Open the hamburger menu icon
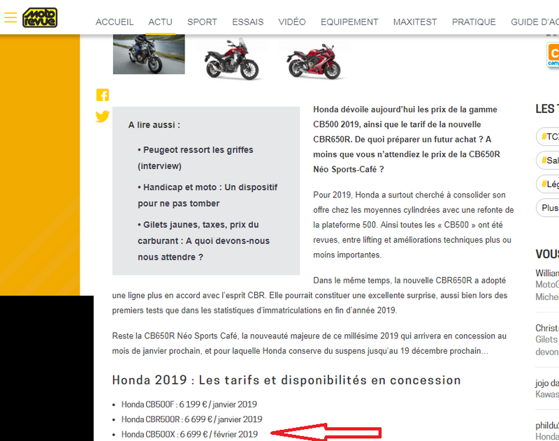This screenshot has width=559, height=441. coord(10,17)
